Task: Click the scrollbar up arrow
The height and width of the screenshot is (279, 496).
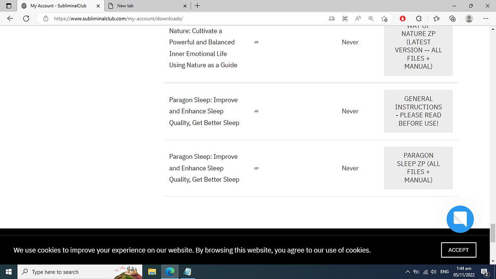Action: [493, 29]
